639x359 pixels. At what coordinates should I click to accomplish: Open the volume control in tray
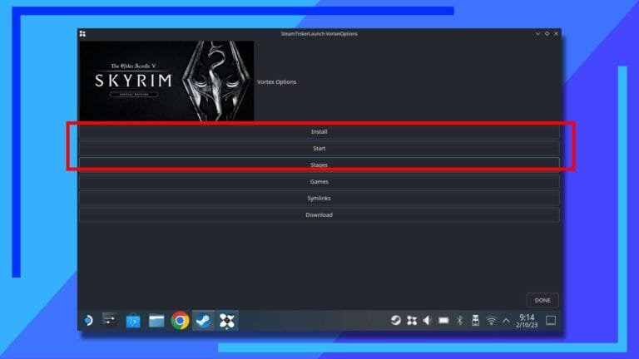(427, 321)
